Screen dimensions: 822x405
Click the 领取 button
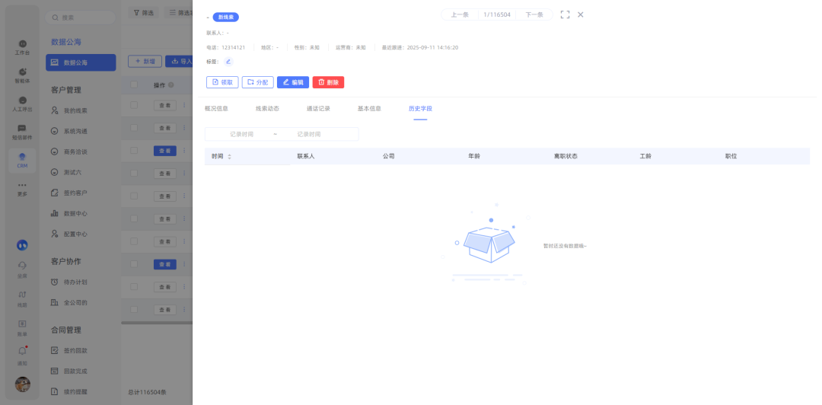222,82
